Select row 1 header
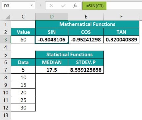 click(x=6, y=24)
